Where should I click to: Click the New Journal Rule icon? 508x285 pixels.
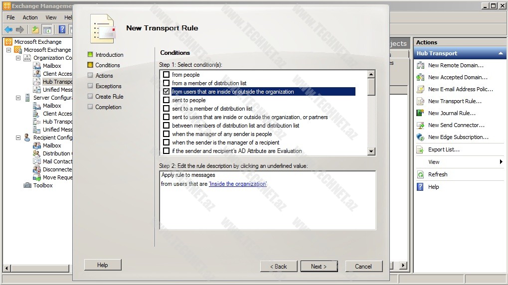420,113
